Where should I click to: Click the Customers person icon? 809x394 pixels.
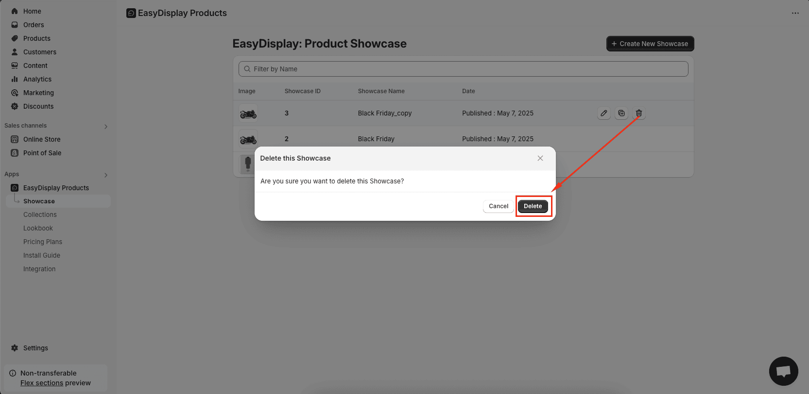tap(15, 52)
